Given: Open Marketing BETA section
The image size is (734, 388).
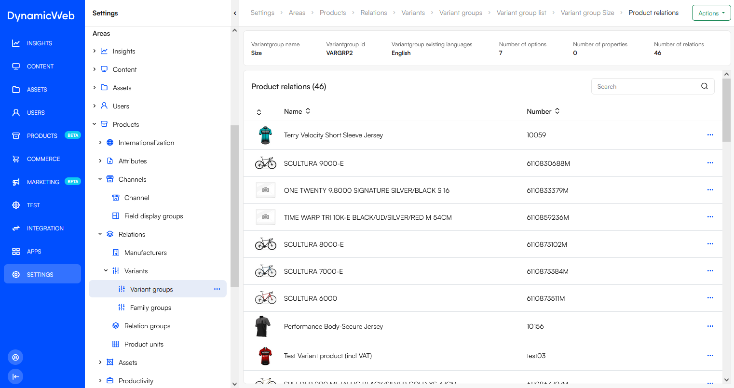Looking at the screenshot, I should tap(42, 182).
